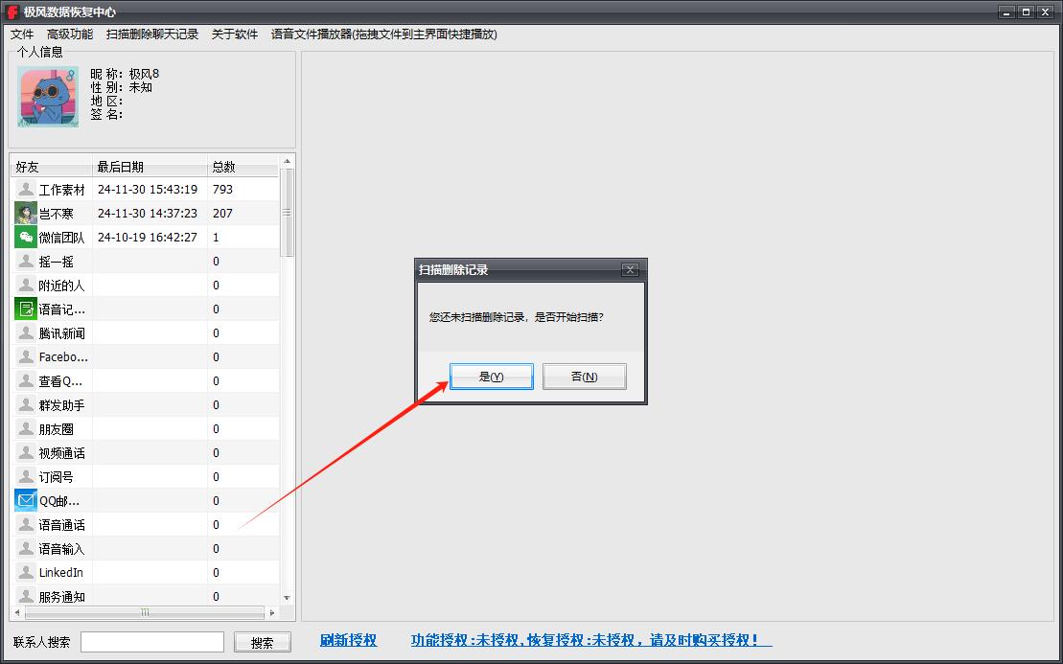1063x664 pixels.
Task: Open the 文件 menu
Action: click(22, 34)
